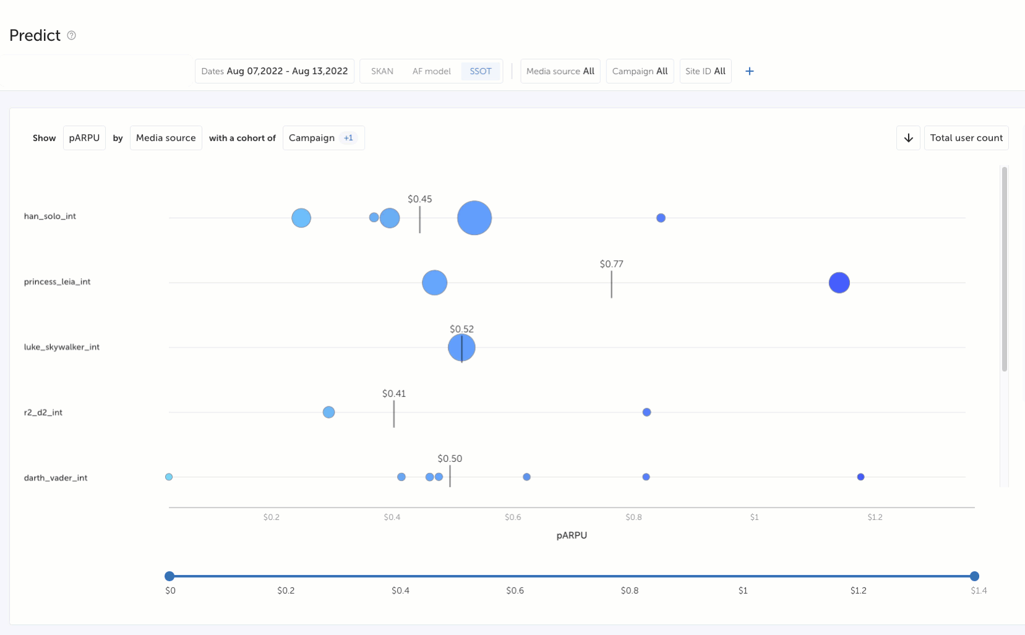Click the $0.41 average marker for r2_d2_int

coord(394,414)
